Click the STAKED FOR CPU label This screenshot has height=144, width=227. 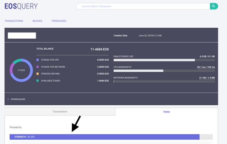point(50,60)
